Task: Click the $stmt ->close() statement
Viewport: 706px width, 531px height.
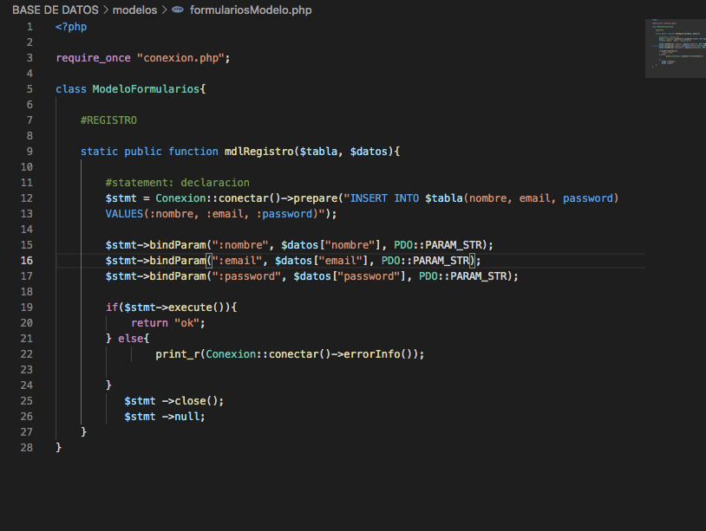Action: [x=173, y=401]
